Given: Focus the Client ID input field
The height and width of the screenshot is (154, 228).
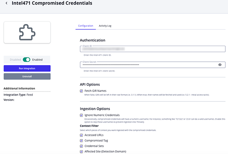Looking at the screenshot, I should click(x=153, y=49).
